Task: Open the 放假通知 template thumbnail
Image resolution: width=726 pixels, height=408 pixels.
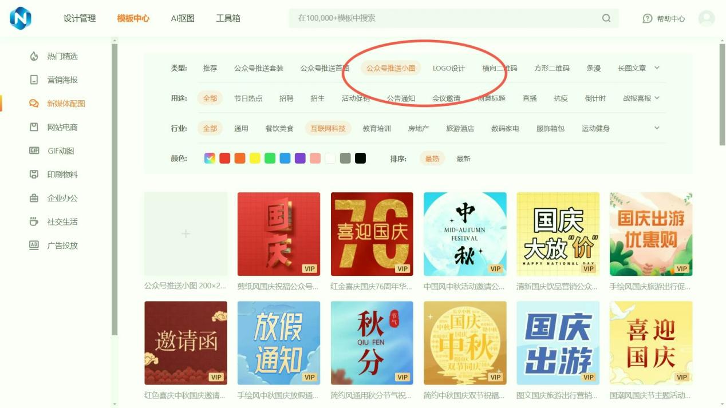Action: point(279,343)
